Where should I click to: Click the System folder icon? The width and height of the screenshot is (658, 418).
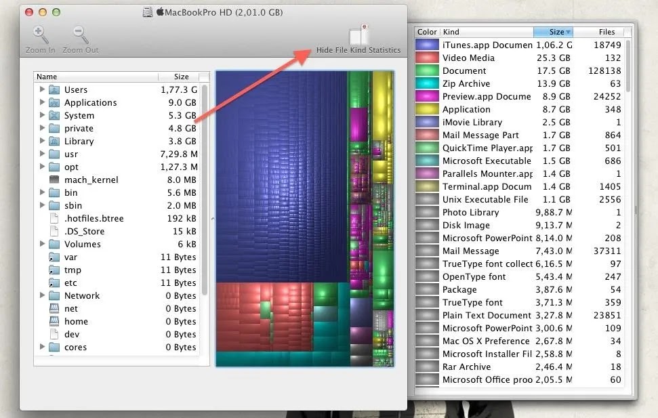click(55, 115)
